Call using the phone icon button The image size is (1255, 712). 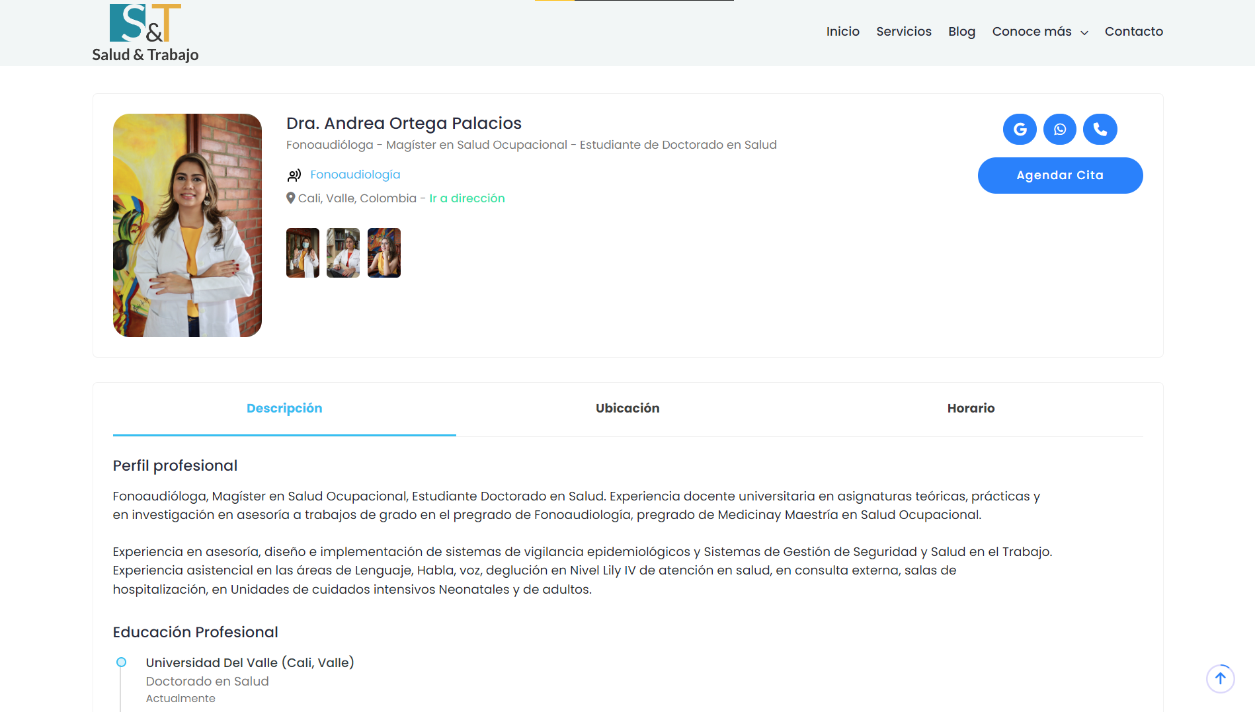click(x=1100, y=129)
